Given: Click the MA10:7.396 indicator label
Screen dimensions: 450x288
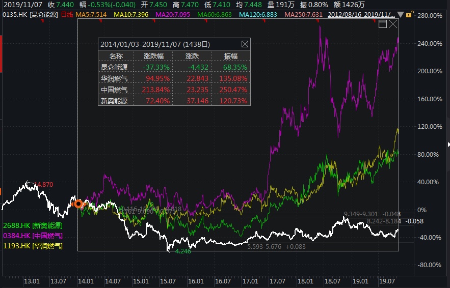Looking at the screenshot, I should [131, 14].
